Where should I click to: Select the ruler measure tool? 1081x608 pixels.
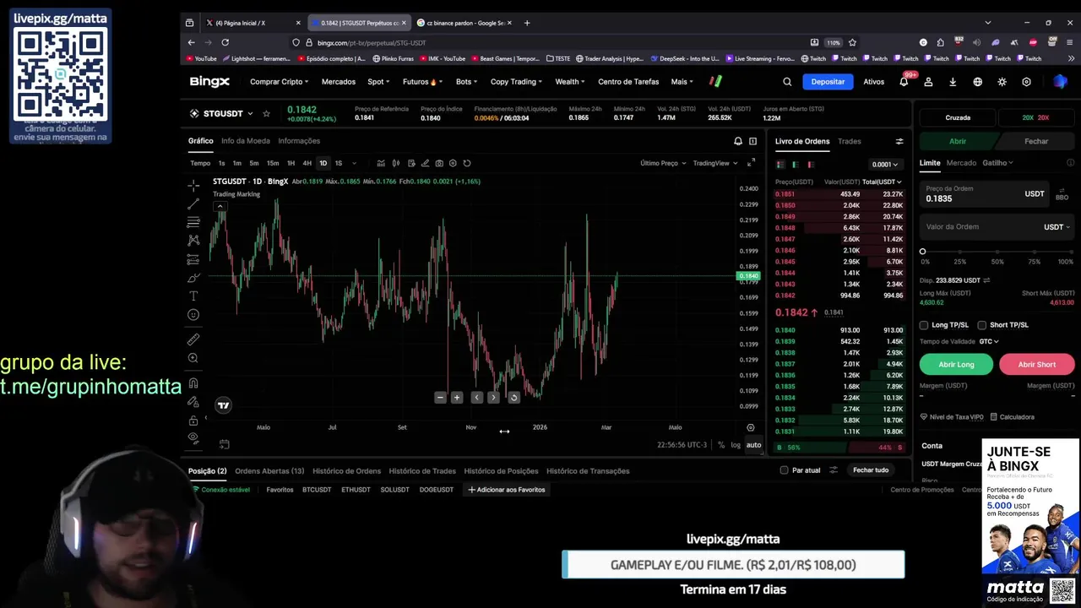coord(193,339)
